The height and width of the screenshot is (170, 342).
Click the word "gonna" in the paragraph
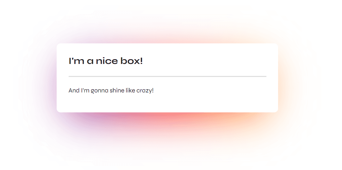(x=100, y=91)
